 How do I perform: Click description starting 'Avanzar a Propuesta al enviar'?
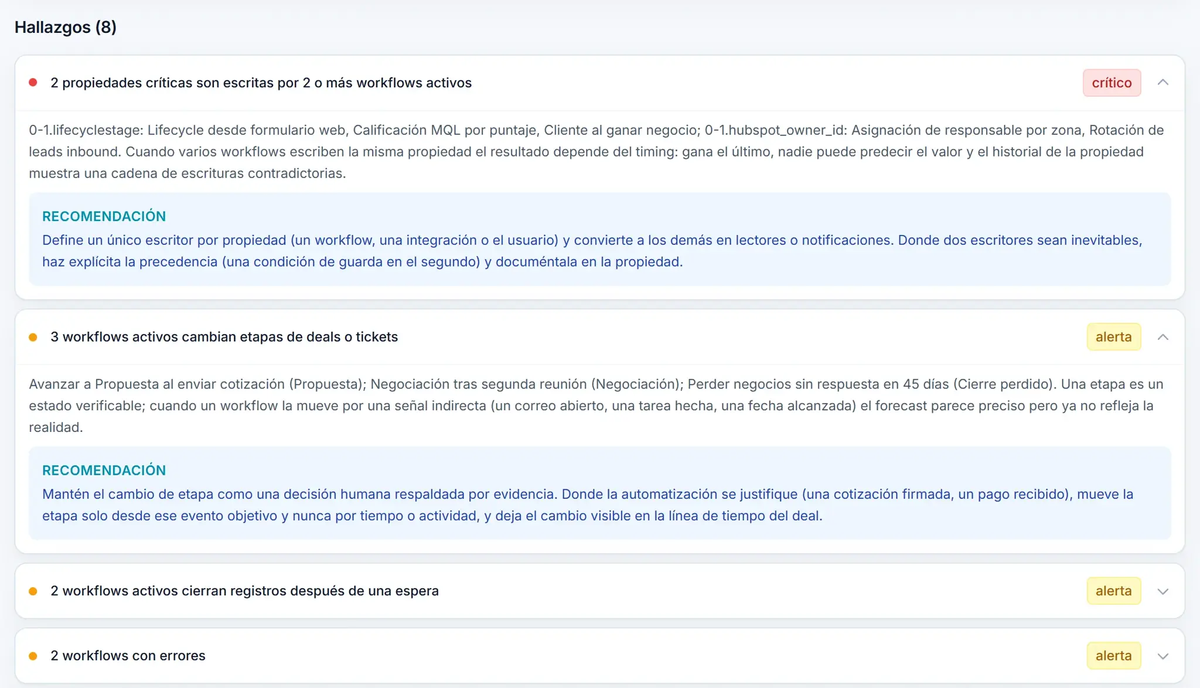[x=596, y=406]
